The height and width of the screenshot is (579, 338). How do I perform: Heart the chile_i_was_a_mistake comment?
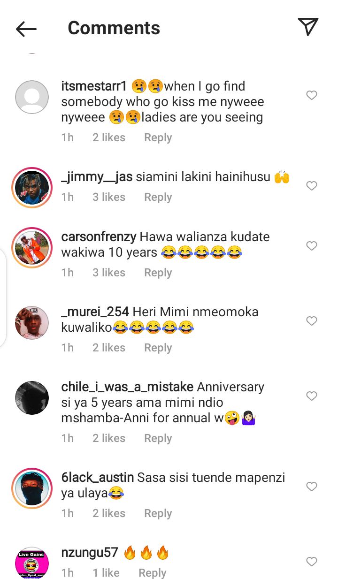(312, 396)
